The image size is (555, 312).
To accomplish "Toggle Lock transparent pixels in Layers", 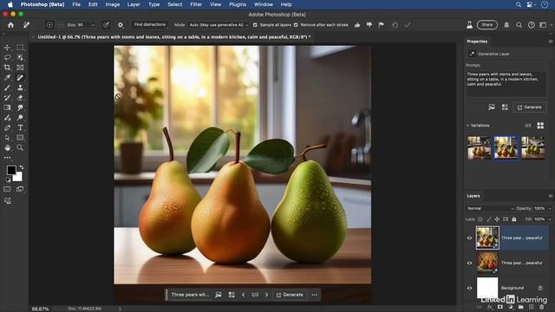I will (x=480, y=219).
